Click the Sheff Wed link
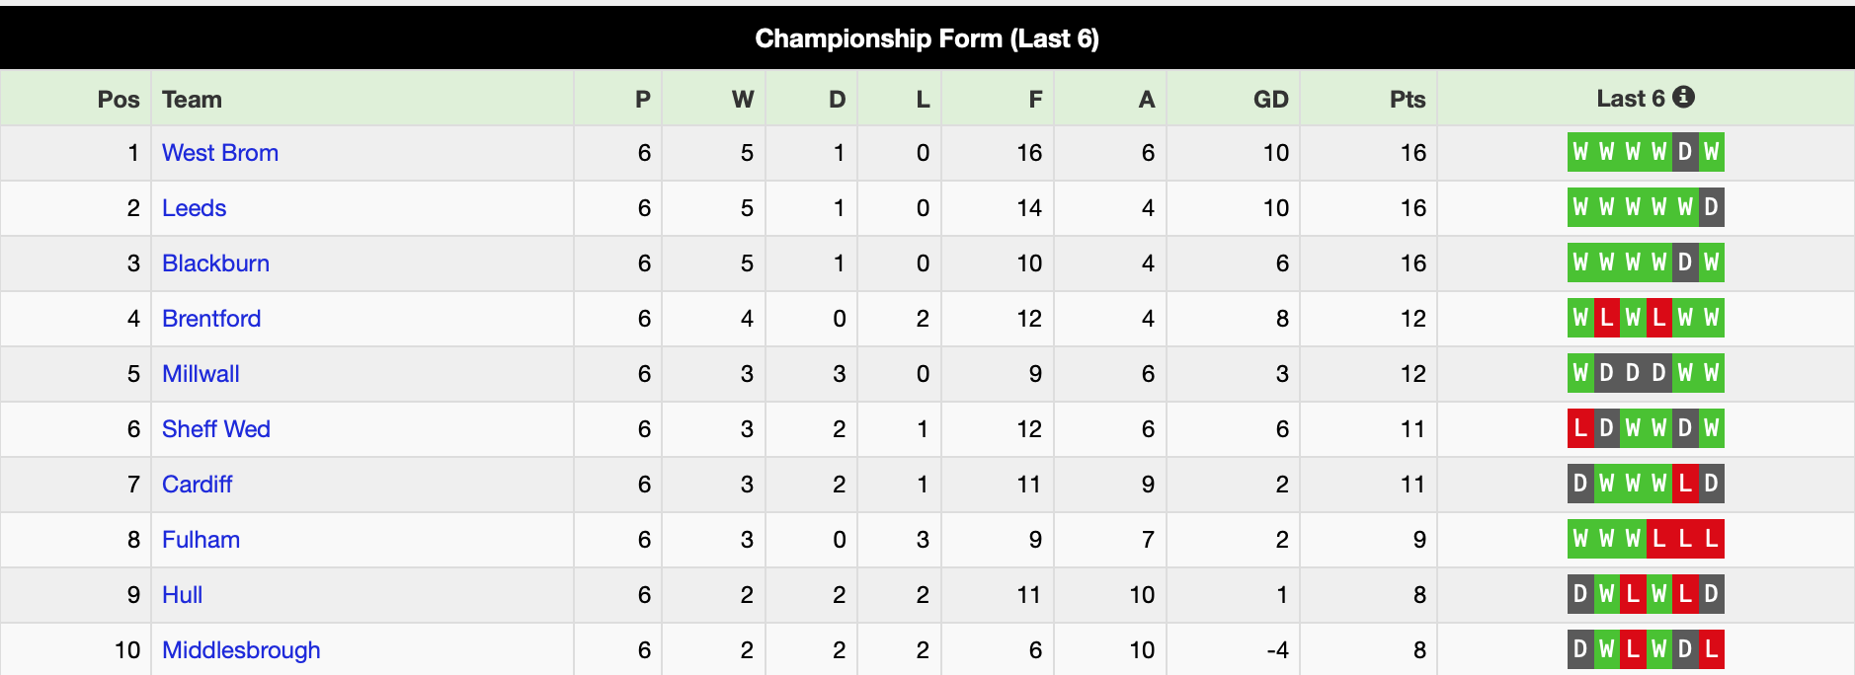This screenshot has height=675, width=1855. [216, 429]
